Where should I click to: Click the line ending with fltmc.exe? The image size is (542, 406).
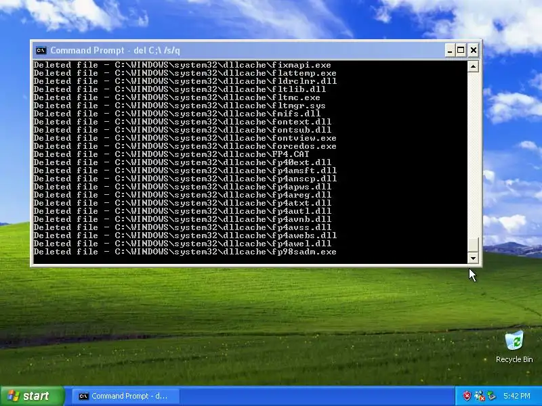(177, 97)
